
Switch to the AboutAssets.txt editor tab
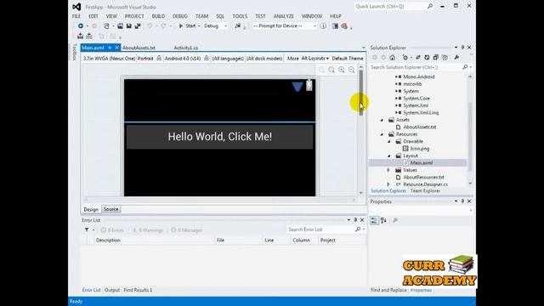[139, 48]
